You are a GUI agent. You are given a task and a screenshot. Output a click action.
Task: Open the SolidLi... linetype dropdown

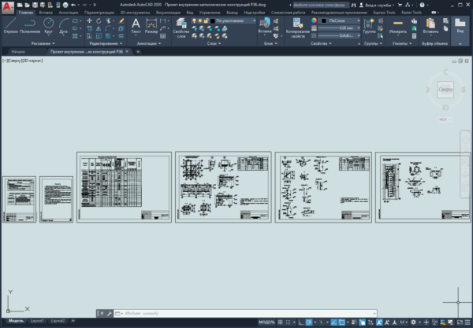[x=339, y=35]
